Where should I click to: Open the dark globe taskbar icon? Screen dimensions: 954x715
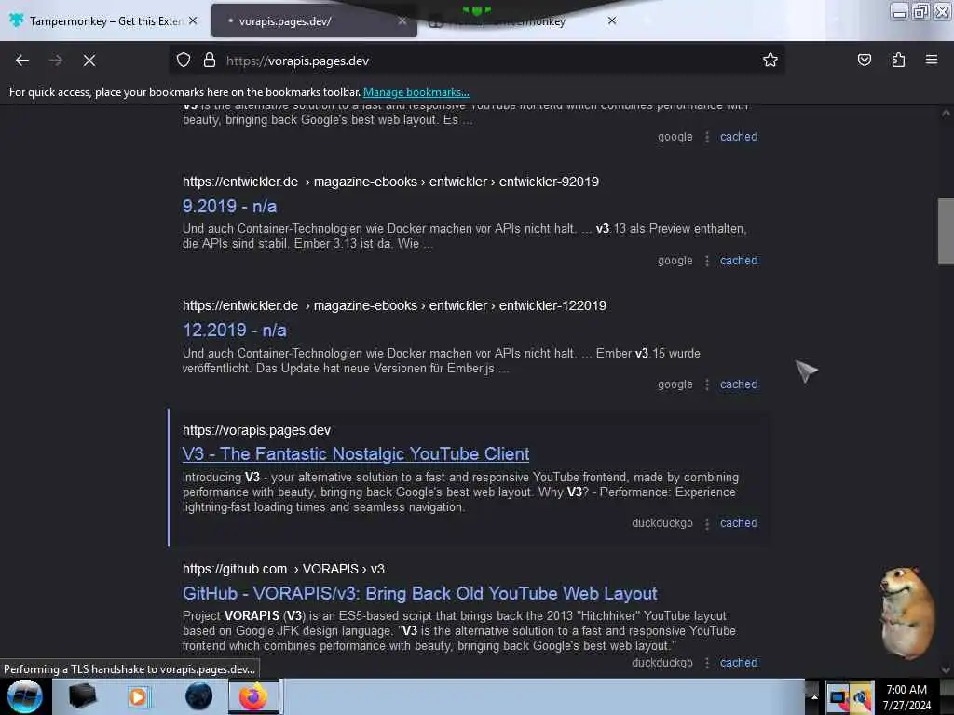(198, 696)
